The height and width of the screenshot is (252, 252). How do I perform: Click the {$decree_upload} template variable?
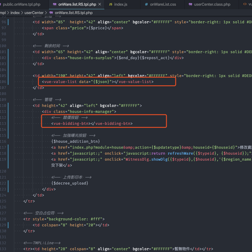[x=70, y=183]
